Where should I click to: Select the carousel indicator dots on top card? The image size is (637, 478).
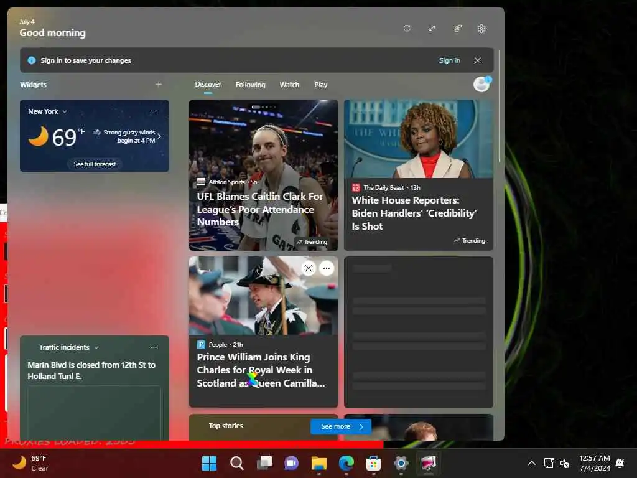point(264,107)
